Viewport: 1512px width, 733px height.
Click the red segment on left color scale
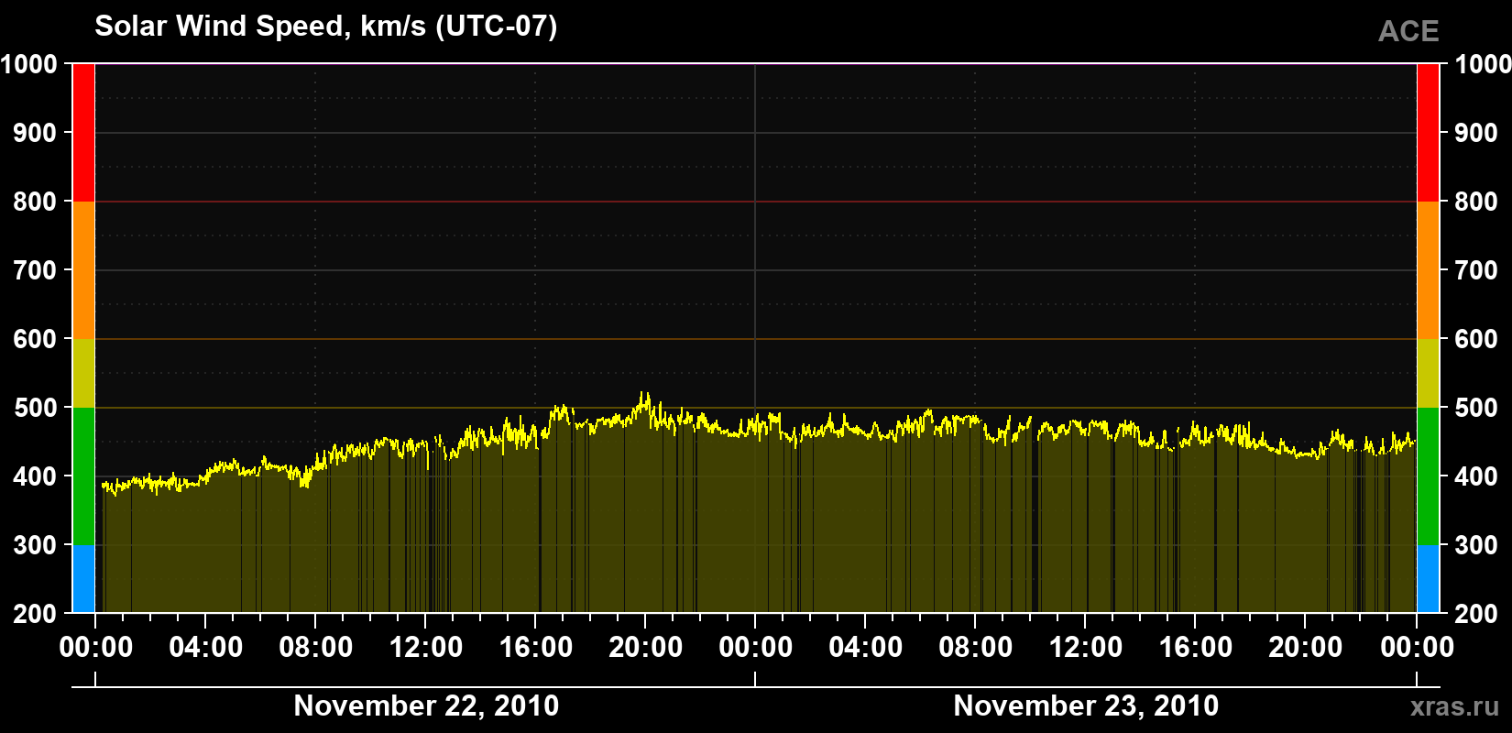pos(83,133)
